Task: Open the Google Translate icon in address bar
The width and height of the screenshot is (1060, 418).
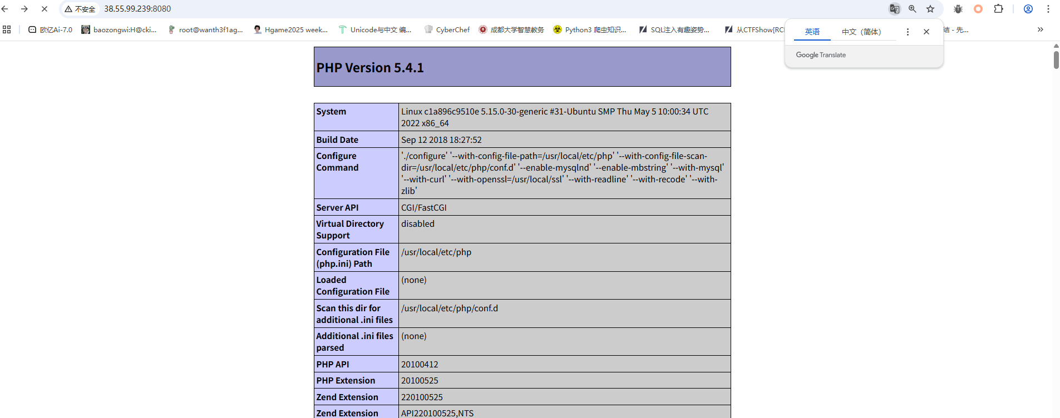Action: coord(894,9)
